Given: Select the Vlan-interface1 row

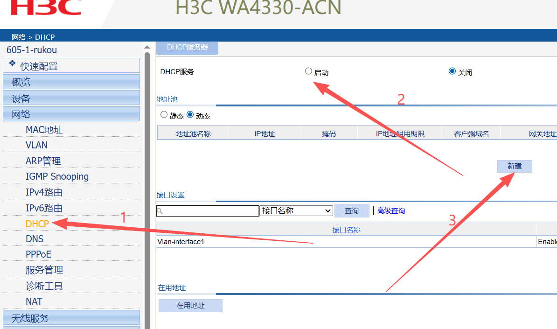Looking at the screenshot, I should click(346, 242).
